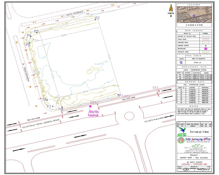Click 'EMARAT MISR - New Damietta' project name
Screen dimensions: 219x175
coord(194,158)
